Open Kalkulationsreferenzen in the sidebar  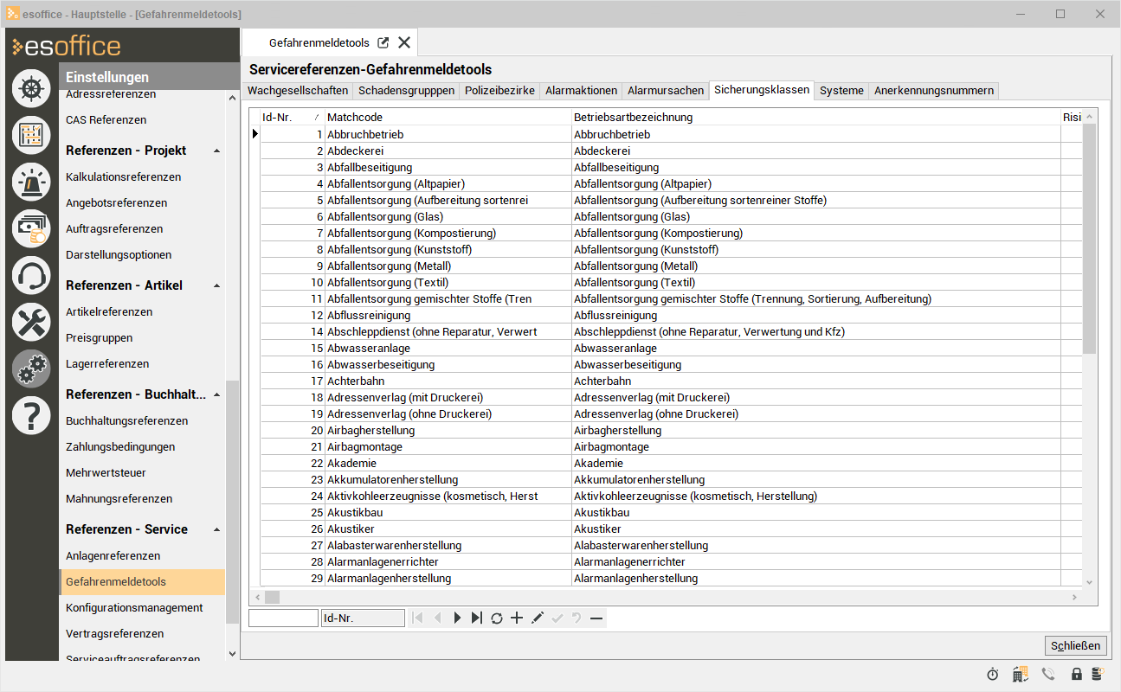[x=123, y=176]
